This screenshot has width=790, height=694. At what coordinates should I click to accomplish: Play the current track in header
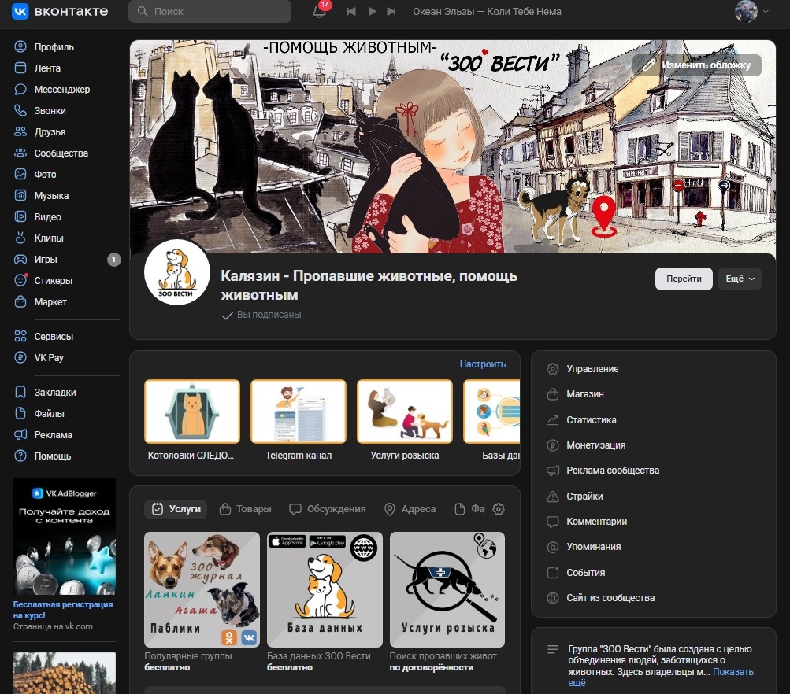[x=372, y=11]
